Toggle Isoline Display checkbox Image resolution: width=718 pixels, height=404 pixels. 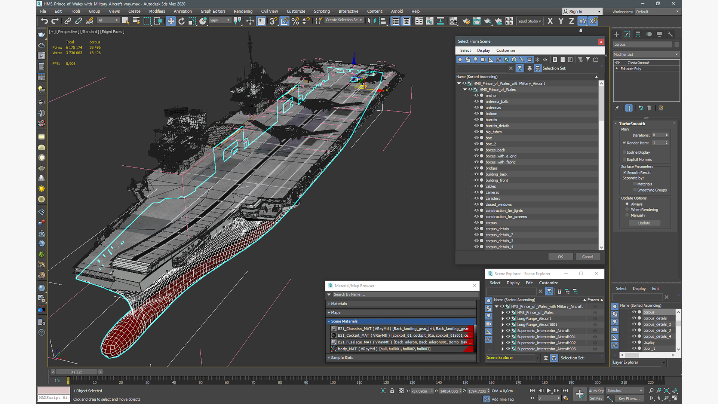tap(625, 152)
